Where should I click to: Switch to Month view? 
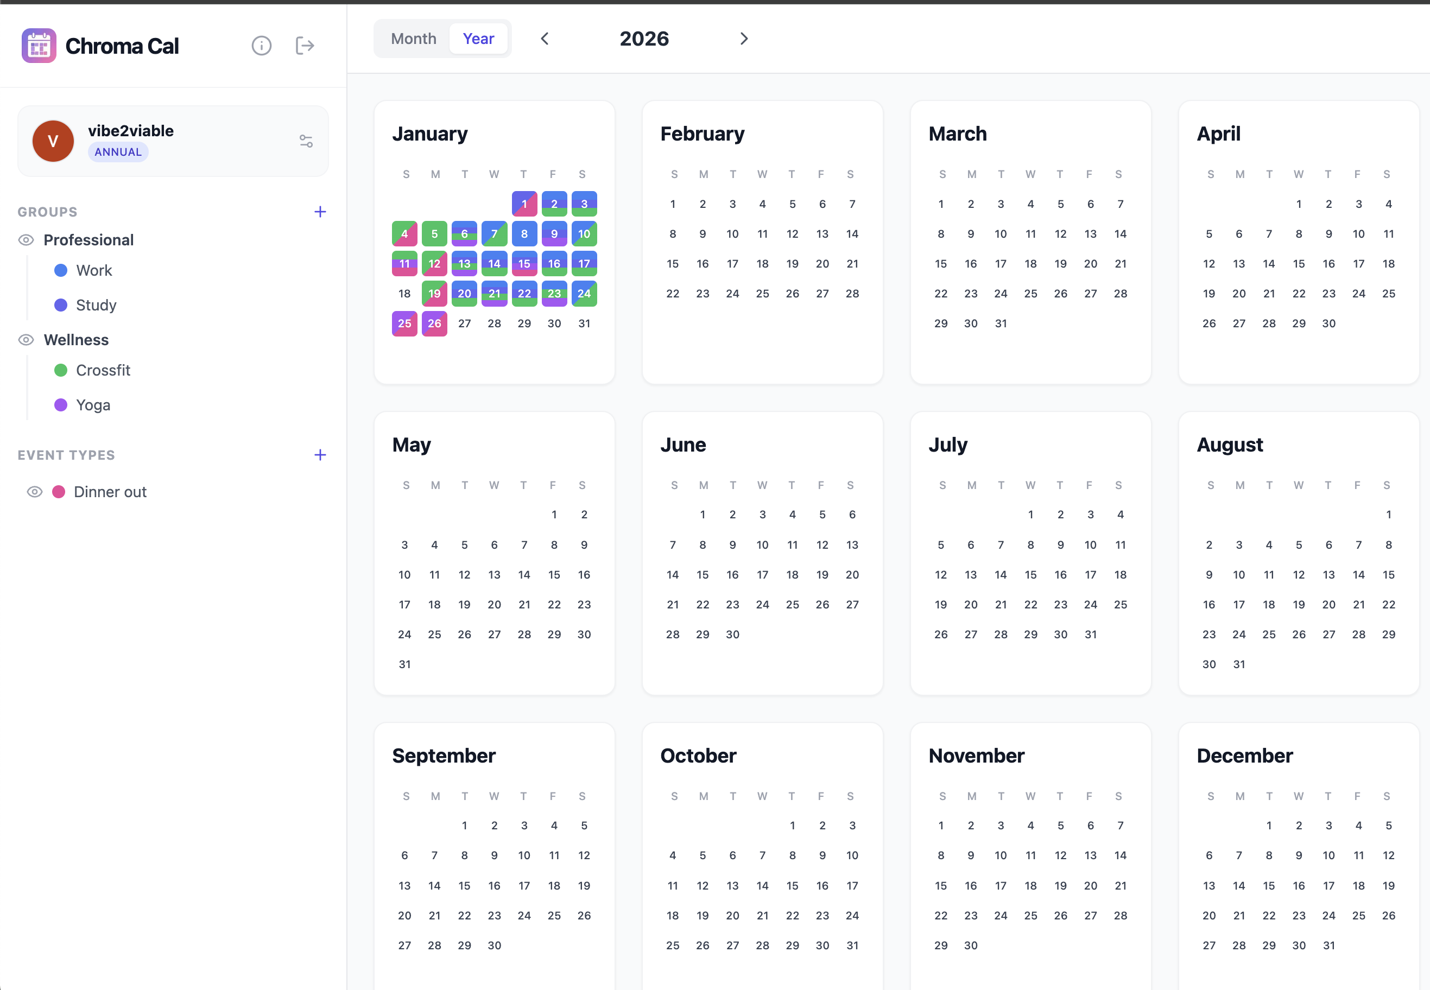pos(413,38)
